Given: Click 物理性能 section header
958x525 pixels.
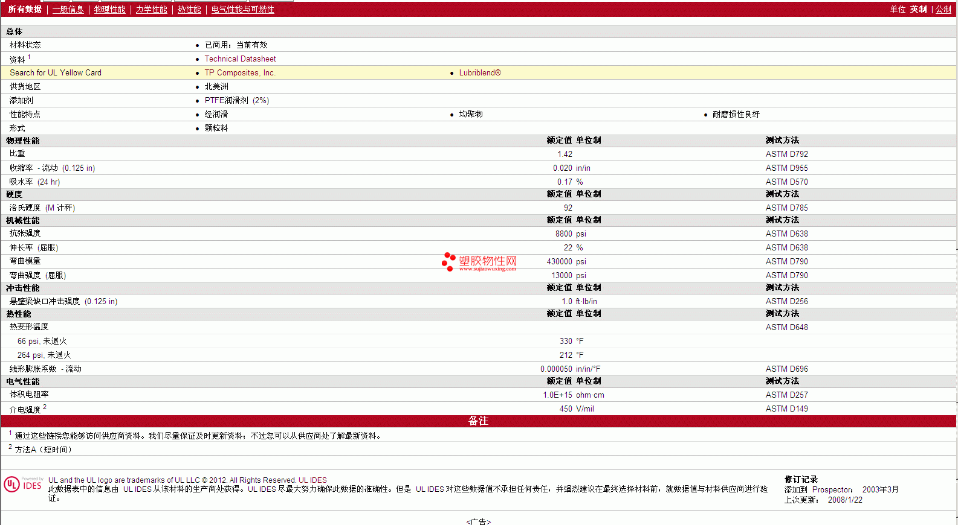Looking at the screenshot, I should 23,141.
